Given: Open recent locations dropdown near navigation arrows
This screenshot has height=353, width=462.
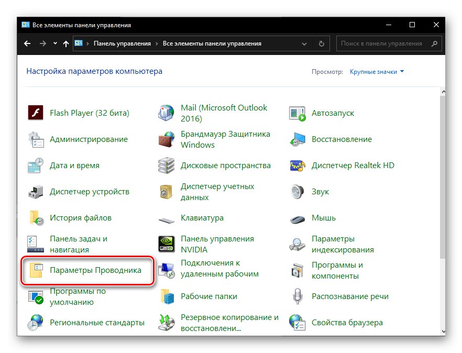Looking at the screenshot, I should click(56, 43).
